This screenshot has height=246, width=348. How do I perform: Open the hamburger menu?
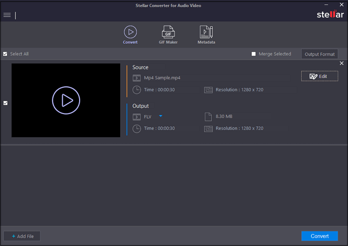pos(7,15)
